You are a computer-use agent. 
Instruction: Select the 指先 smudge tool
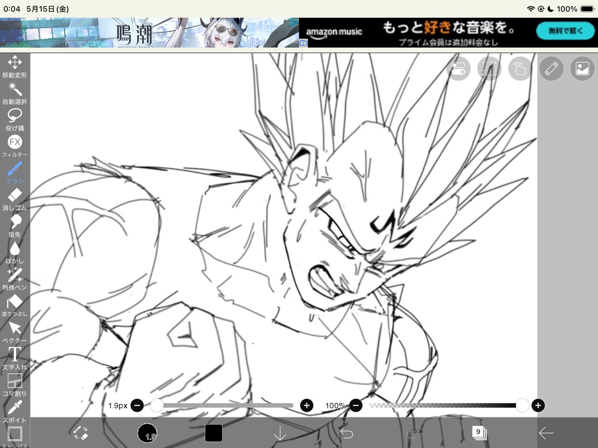coord(15,226)
